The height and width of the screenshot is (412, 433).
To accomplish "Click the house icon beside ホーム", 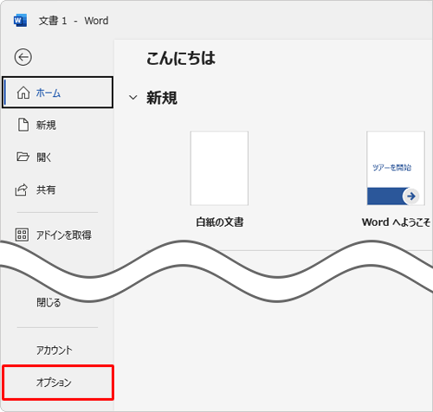I will click(x=23, y=93).
